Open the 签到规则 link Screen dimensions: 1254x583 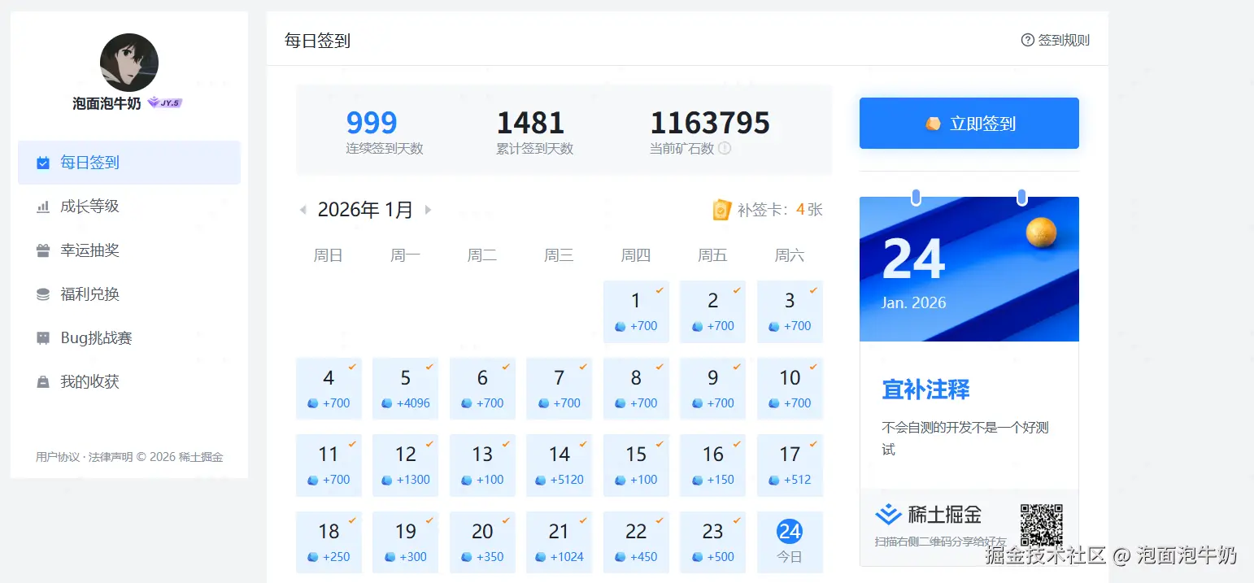point(1055,40)
